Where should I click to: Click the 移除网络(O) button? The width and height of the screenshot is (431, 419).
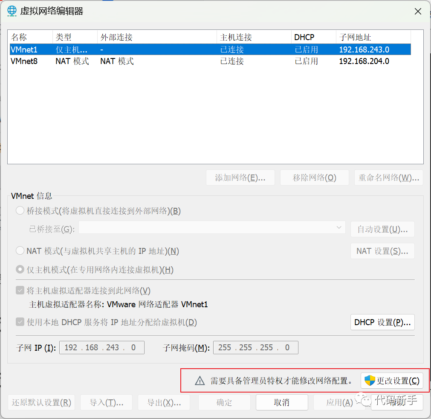[x=315, y=178]
